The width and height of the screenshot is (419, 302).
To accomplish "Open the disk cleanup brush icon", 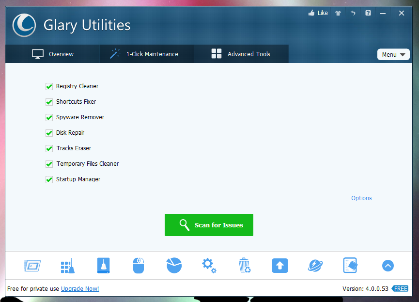I will coord(103,265).
